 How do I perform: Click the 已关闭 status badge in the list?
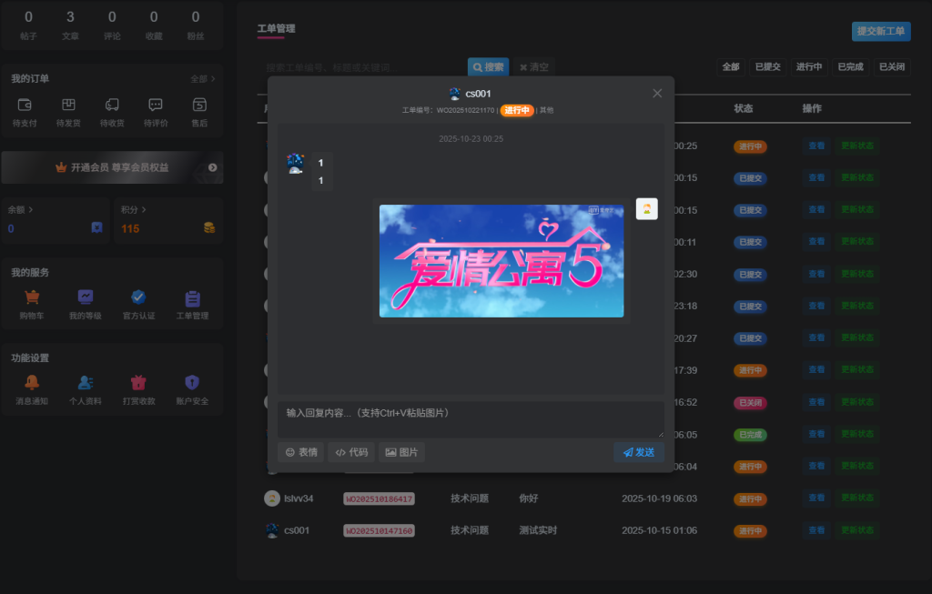point(750,403)
